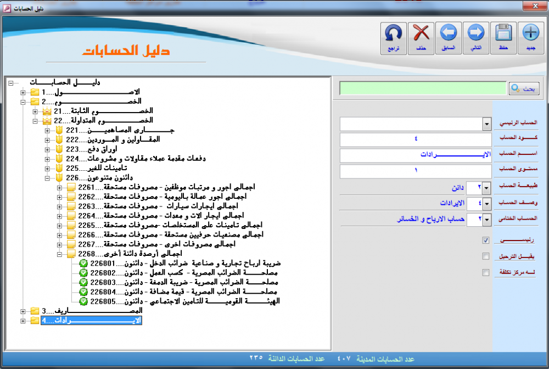Screen dimensions: 549x369
Task: Select tree item 224 دفعات مقدمة عملاء
Action: click(x=136, y=159)
